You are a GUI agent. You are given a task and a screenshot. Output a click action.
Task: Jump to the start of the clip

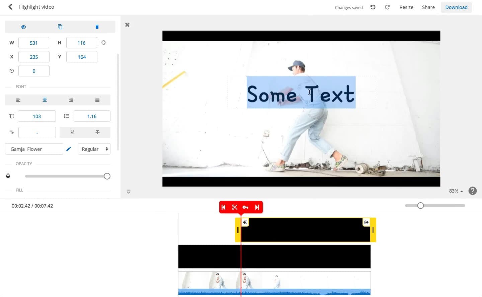(224, 207)
